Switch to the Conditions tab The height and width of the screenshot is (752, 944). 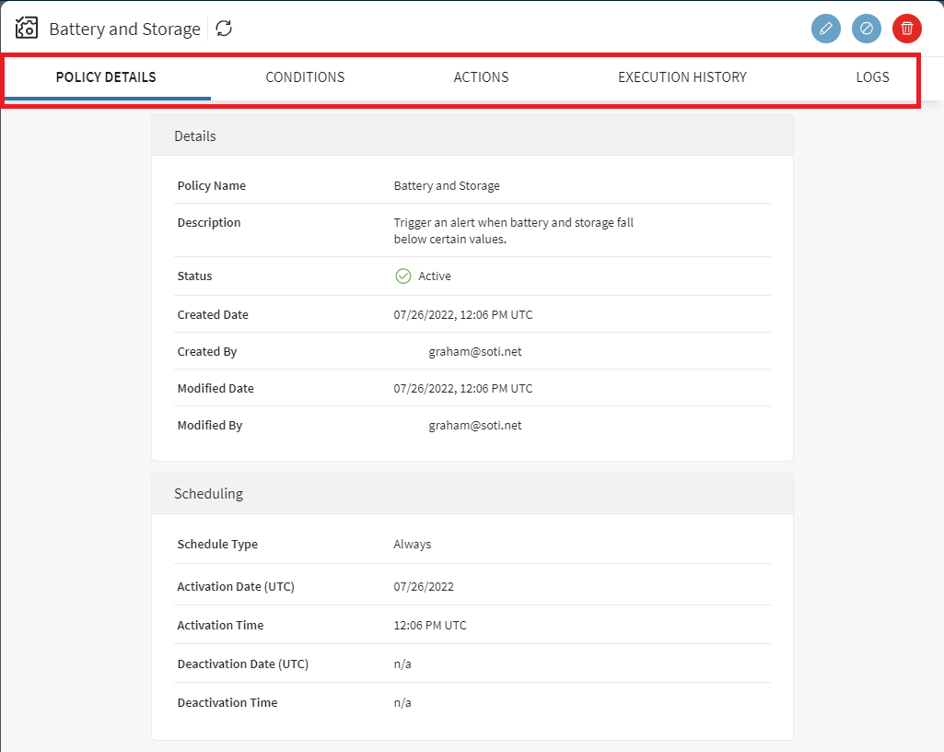(x=305, y=77)
